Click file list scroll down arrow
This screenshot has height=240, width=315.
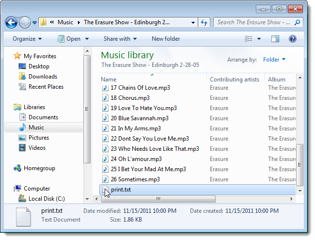(x=299, y=191)
